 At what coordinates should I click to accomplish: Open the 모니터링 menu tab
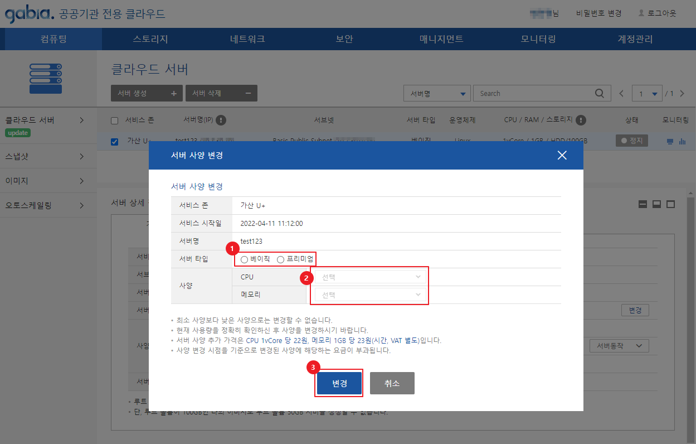(538, 39)
